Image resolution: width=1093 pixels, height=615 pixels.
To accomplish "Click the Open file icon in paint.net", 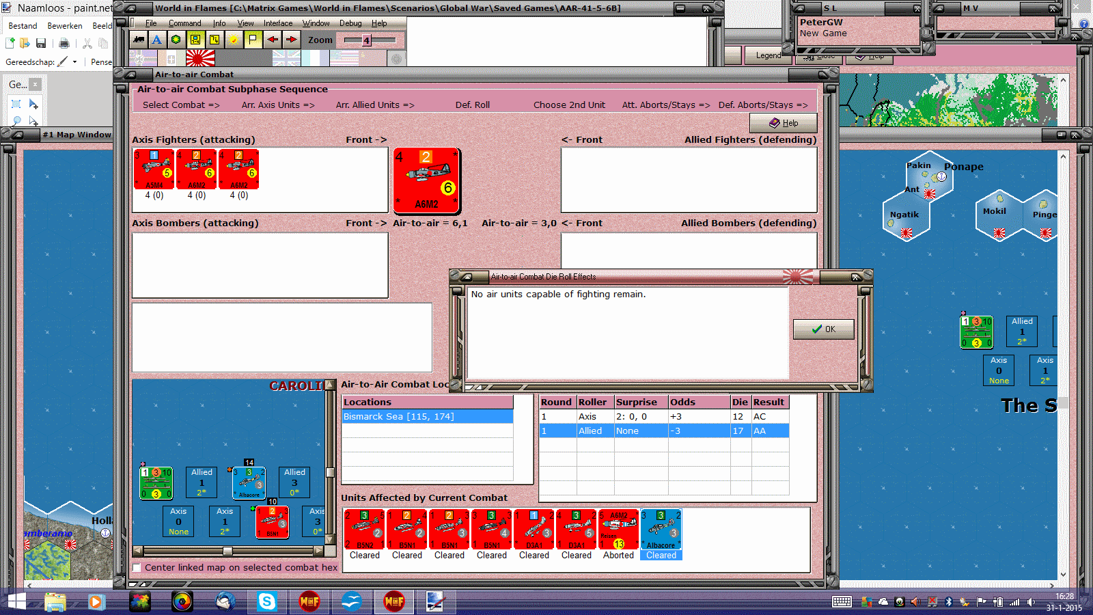I will click(x=25, y=43).
